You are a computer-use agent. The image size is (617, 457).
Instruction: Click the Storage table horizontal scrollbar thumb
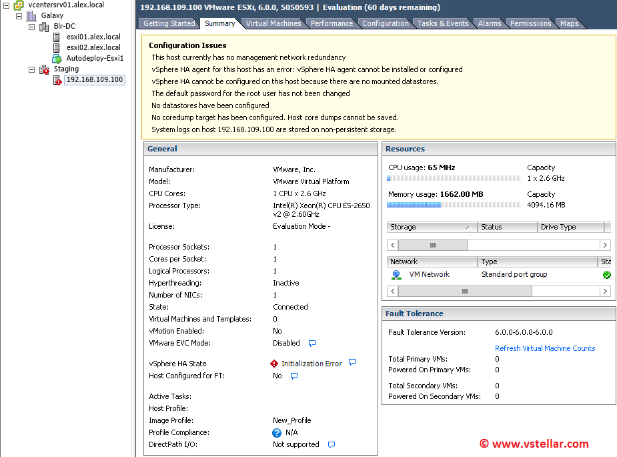(432, 246)
